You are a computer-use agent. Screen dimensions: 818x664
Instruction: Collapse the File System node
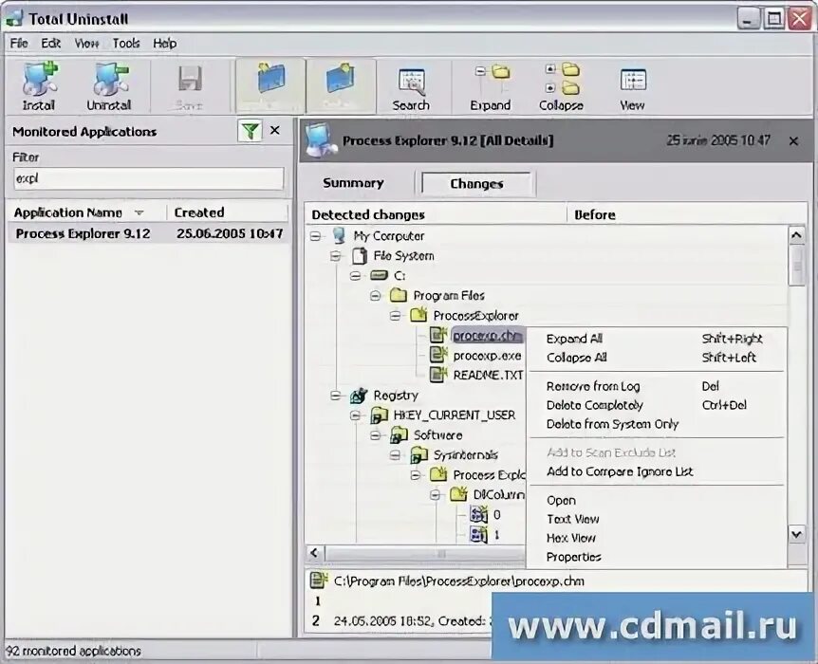[x=335, y=256]
